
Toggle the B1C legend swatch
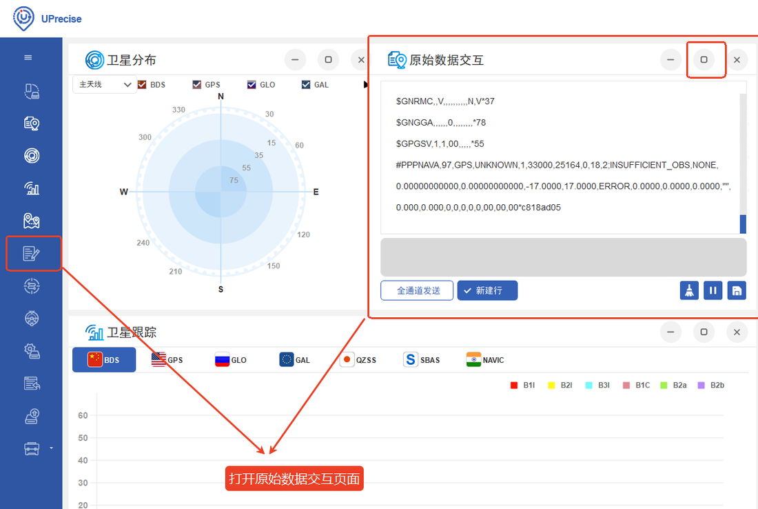(x=626, y=385)
